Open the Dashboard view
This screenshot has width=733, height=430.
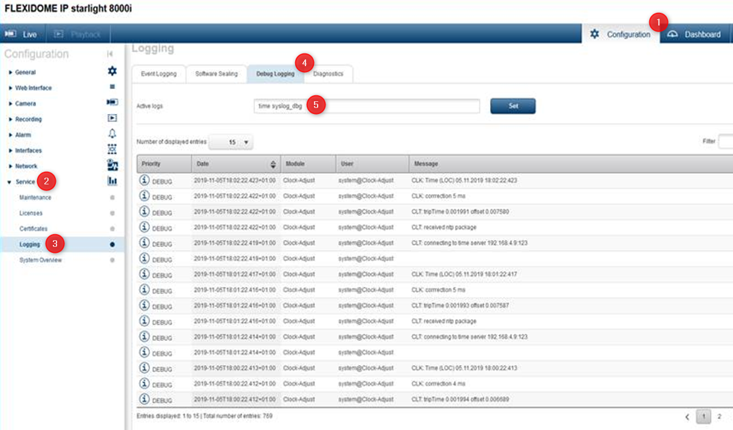695,35
